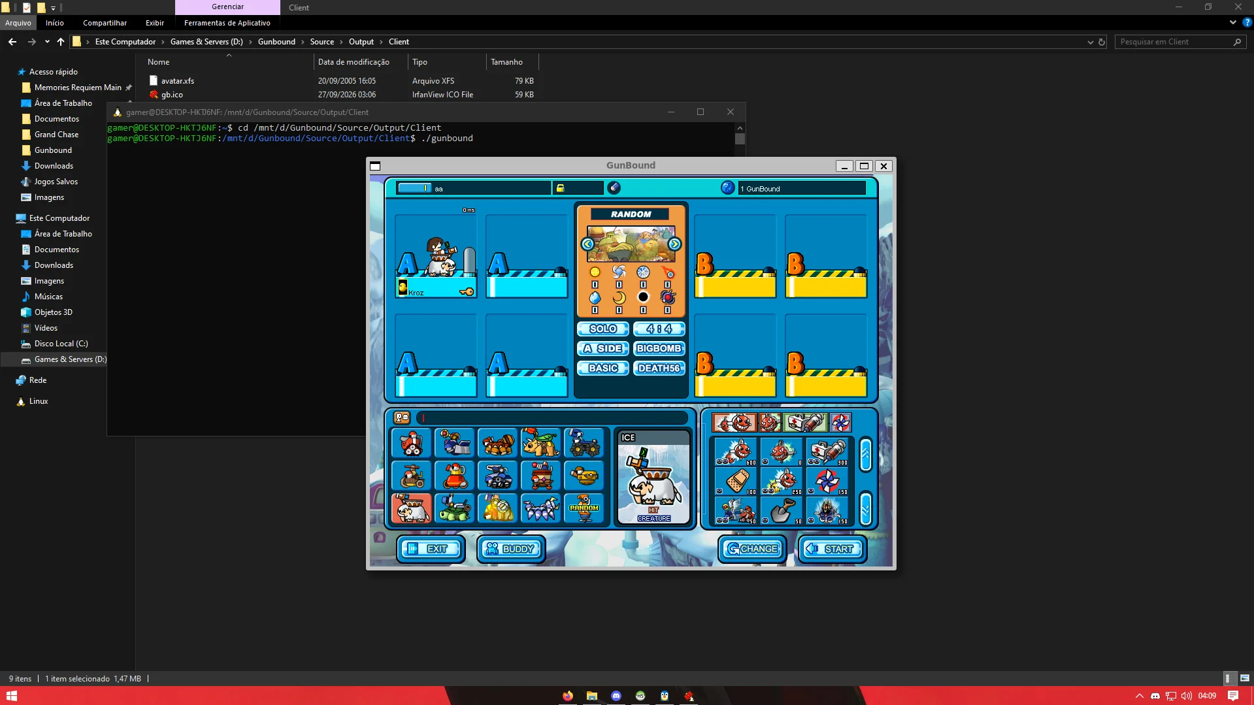Open the Arquivo menu
The width and height of the screenshot is (1254, 705).
point(18,23)
